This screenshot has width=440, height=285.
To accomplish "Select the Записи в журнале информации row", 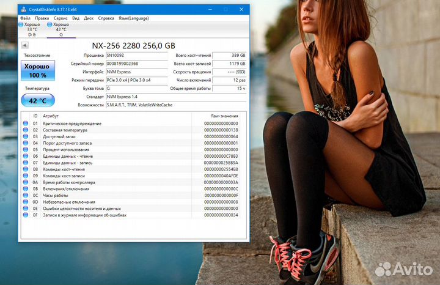I will pos(131,215).
